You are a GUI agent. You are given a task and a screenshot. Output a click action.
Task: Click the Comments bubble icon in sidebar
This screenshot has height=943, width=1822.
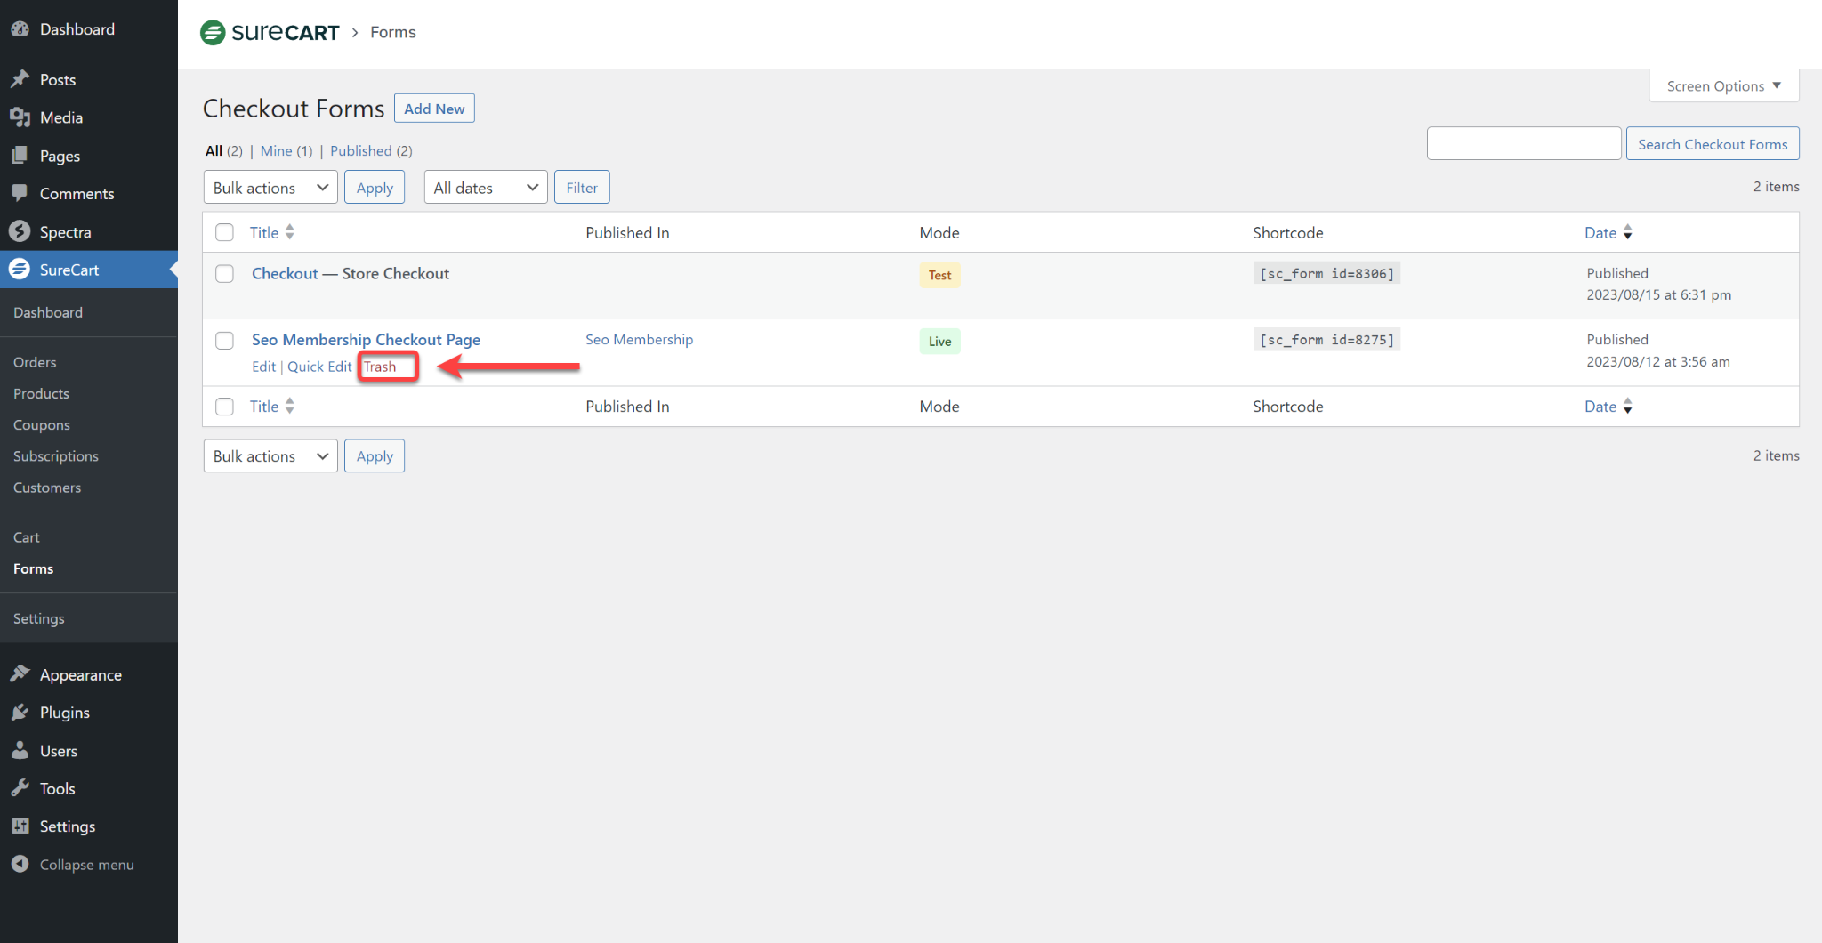click(20, 193)
